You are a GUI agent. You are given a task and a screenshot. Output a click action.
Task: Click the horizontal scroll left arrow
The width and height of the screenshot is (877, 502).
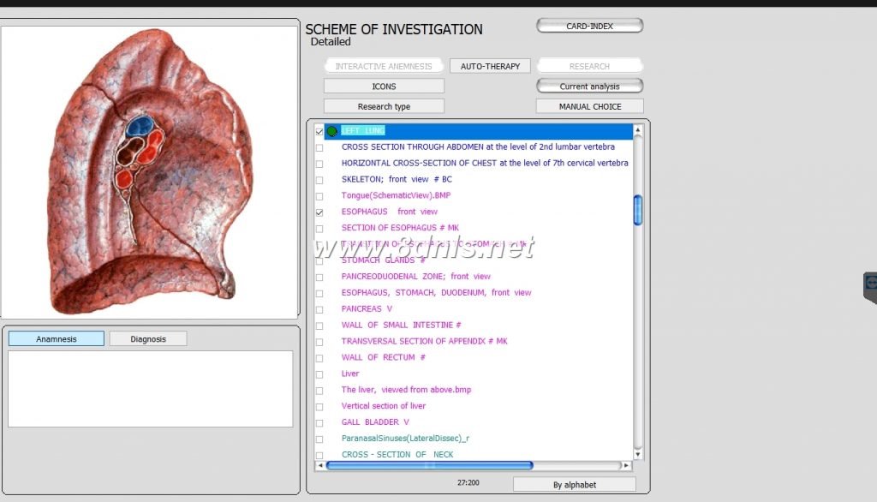(319, 466)
